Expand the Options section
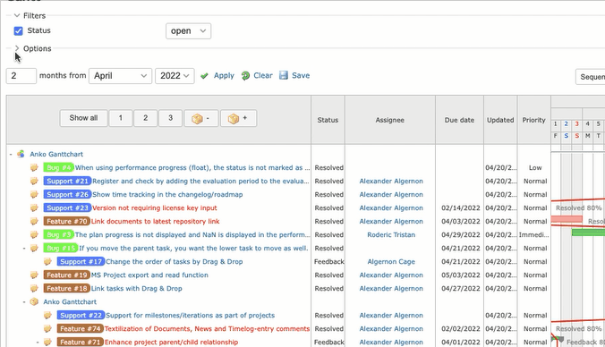Screen dimensions: 605x347 (x=17, y=48)
